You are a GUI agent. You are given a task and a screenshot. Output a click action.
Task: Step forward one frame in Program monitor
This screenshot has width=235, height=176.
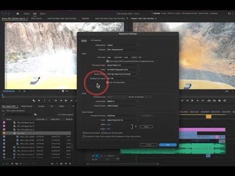click(x=197, y=101)
